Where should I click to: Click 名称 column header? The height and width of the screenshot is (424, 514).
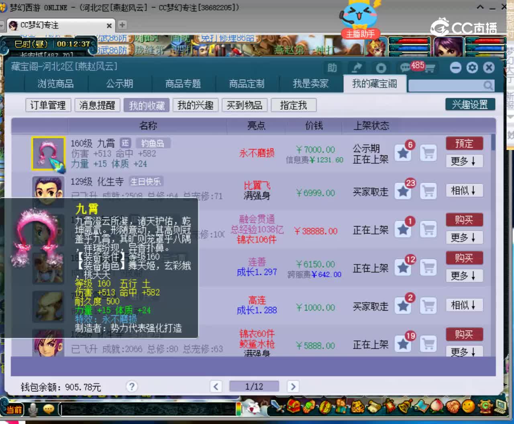click(148, 126)
